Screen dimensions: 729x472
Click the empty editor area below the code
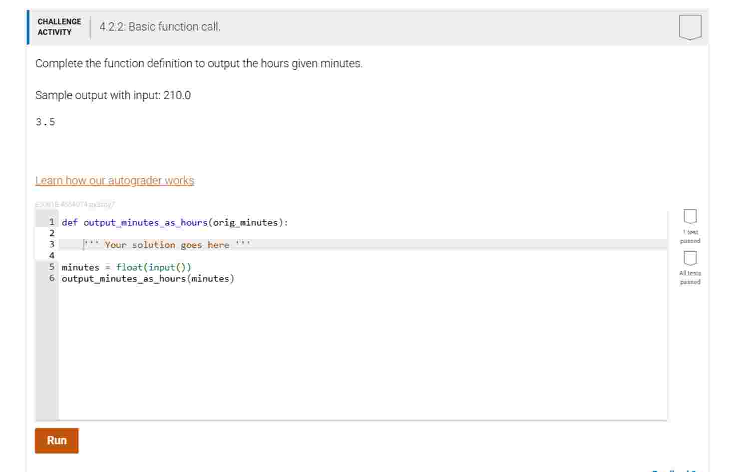[x=350, y=349]
